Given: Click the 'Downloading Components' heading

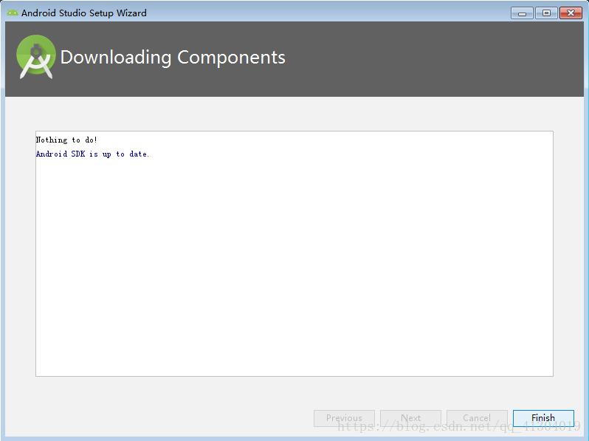Looking at the screenshot, I should point(173,58).
